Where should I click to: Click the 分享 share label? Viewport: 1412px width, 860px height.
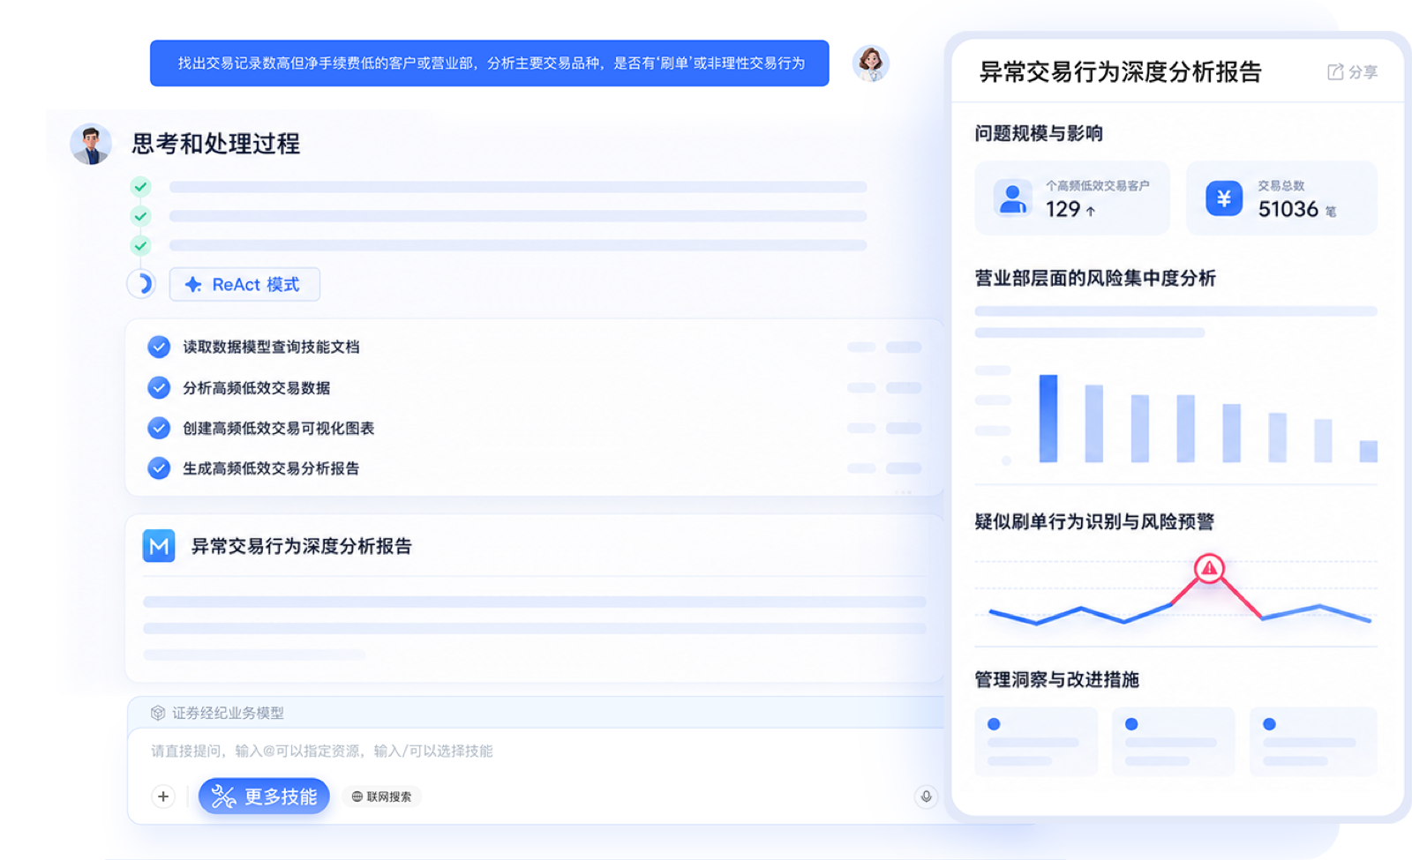pyautogui.click(x=1363, y=71)
